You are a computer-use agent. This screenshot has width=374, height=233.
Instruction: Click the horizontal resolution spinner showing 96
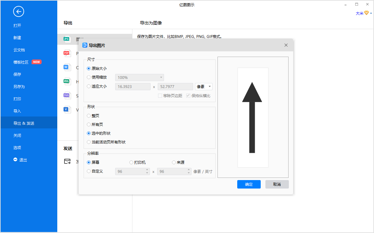[x=132, y=171]
